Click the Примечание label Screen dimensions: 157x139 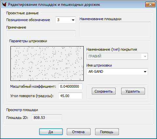coord(16,27)
